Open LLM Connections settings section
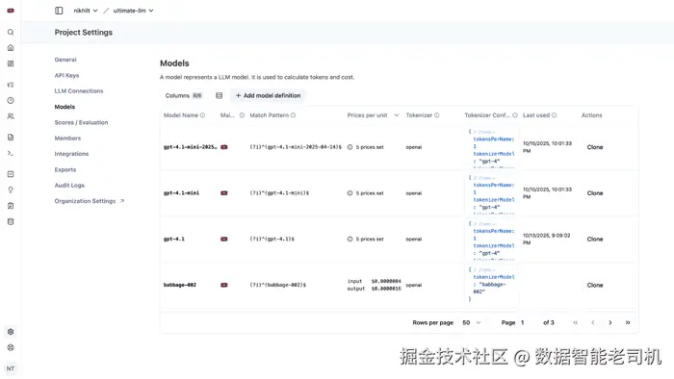 click(x=79, y=91)
